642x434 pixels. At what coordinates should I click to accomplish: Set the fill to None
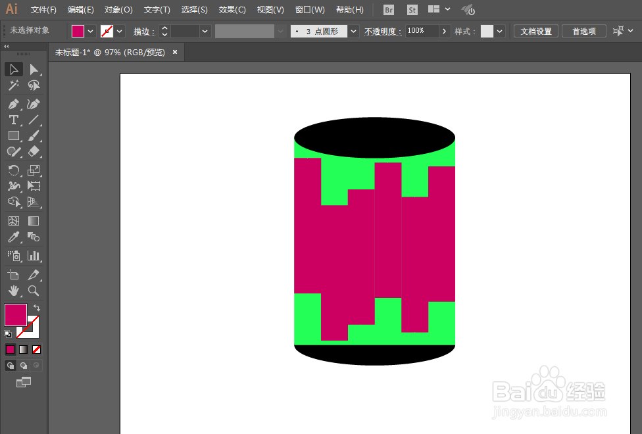click(x=36, y=349)
